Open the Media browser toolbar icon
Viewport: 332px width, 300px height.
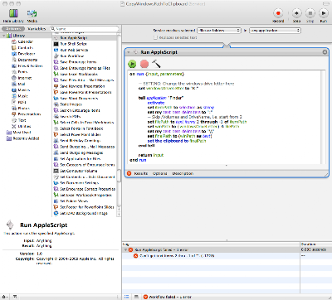(x=32, y=13)
